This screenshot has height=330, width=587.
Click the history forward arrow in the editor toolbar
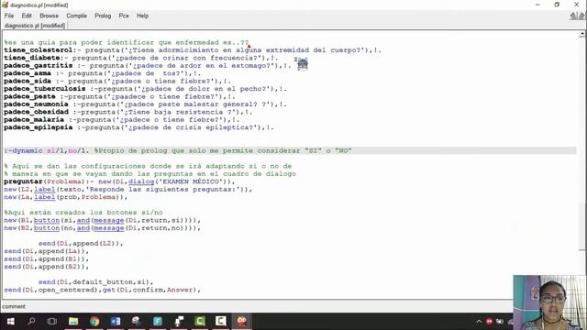pyautogui.click(x=581, y=16)
